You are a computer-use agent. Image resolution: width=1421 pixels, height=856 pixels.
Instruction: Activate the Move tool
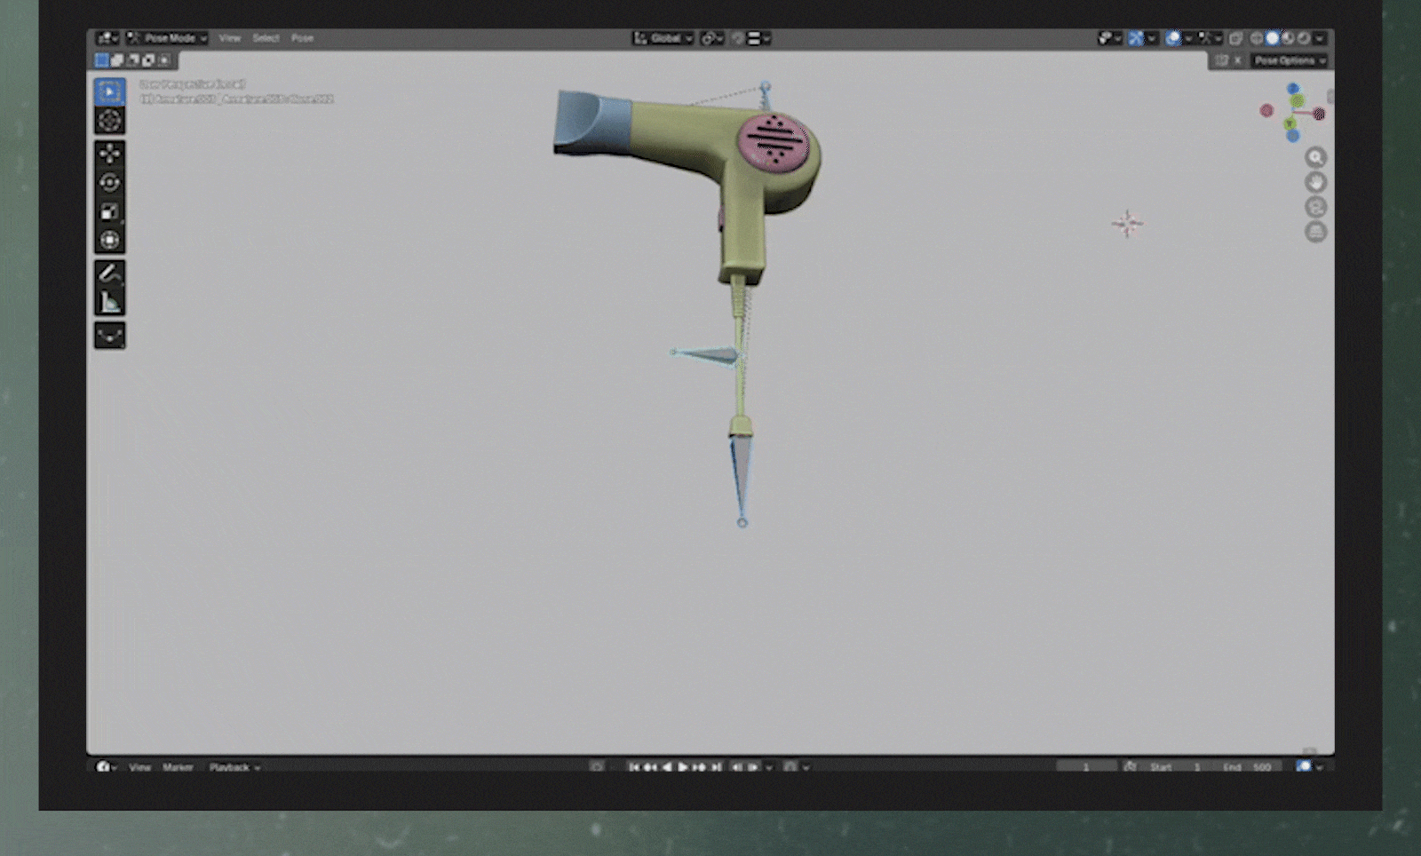[109, 154]
